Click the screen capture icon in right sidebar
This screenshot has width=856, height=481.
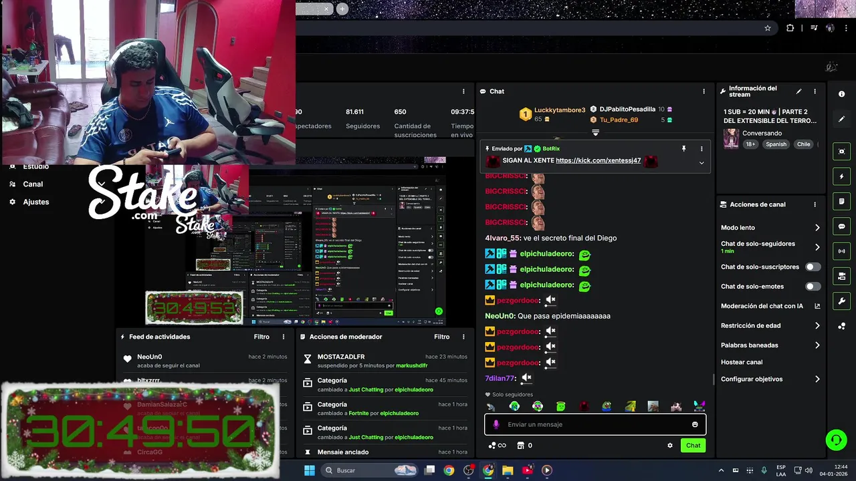point(841,152)
